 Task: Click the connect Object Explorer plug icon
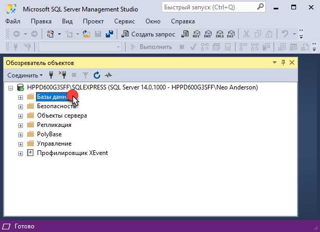click(x=51, y=75)
